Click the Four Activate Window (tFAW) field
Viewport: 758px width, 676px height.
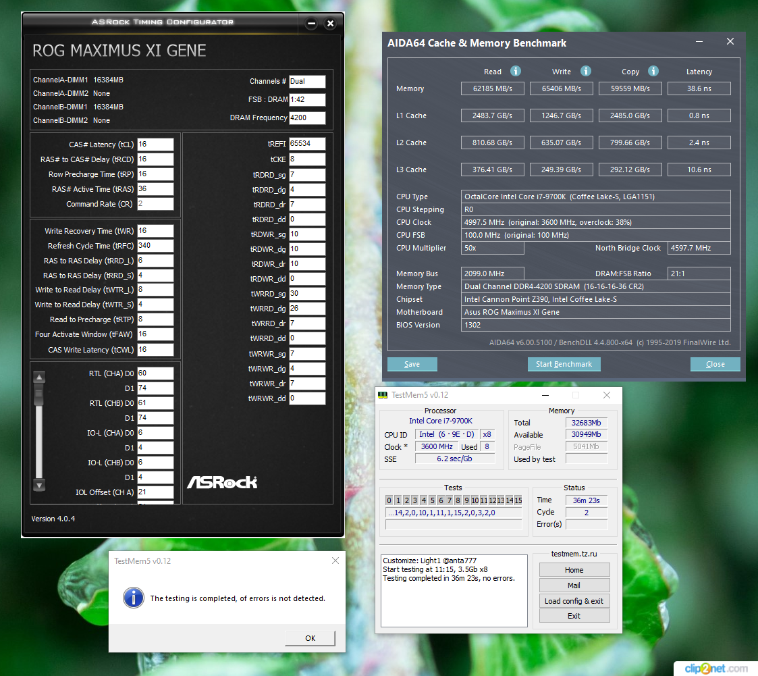pyautogui.click(x=155, y=334)
